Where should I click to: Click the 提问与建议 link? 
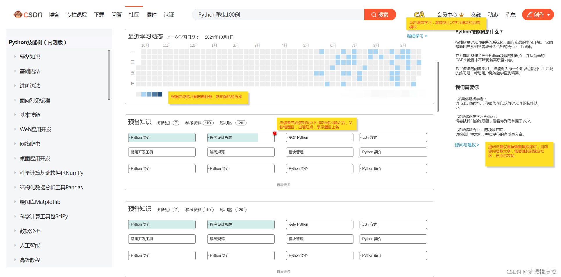tap(467, 145)
